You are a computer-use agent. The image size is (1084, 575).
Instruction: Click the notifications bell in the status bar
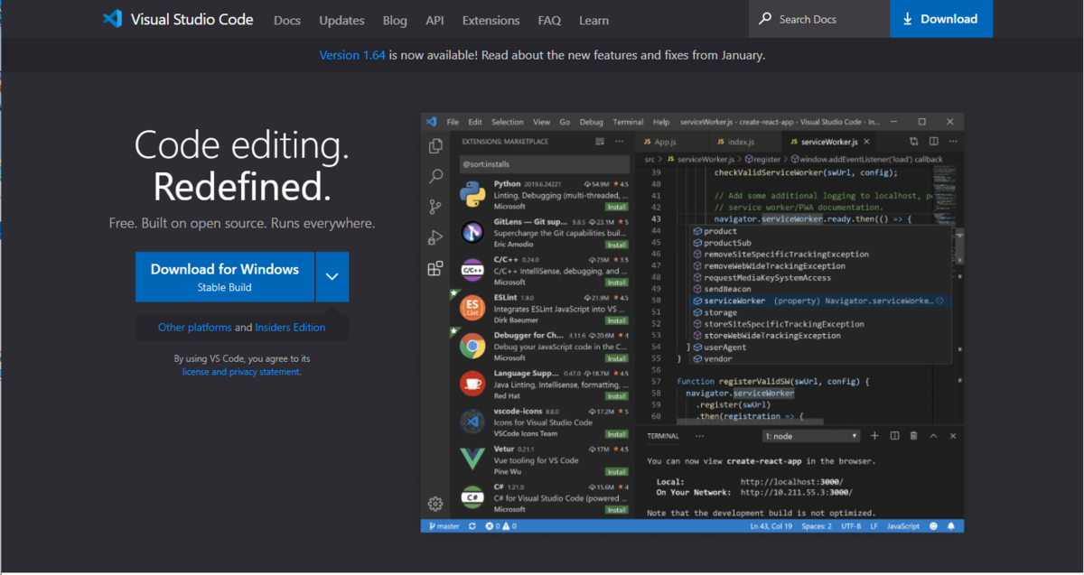coord(951,525)
